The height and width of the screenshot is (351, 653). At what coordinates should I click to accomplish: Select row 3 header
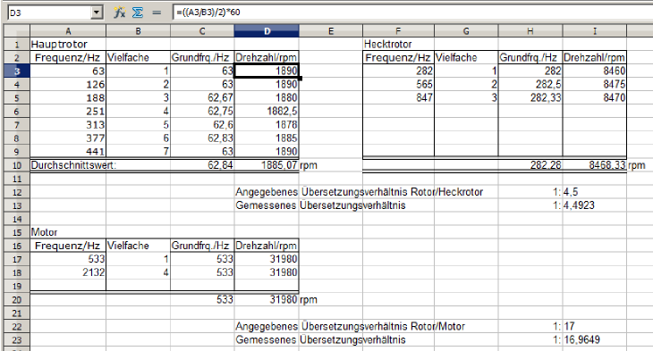point(17,71)
